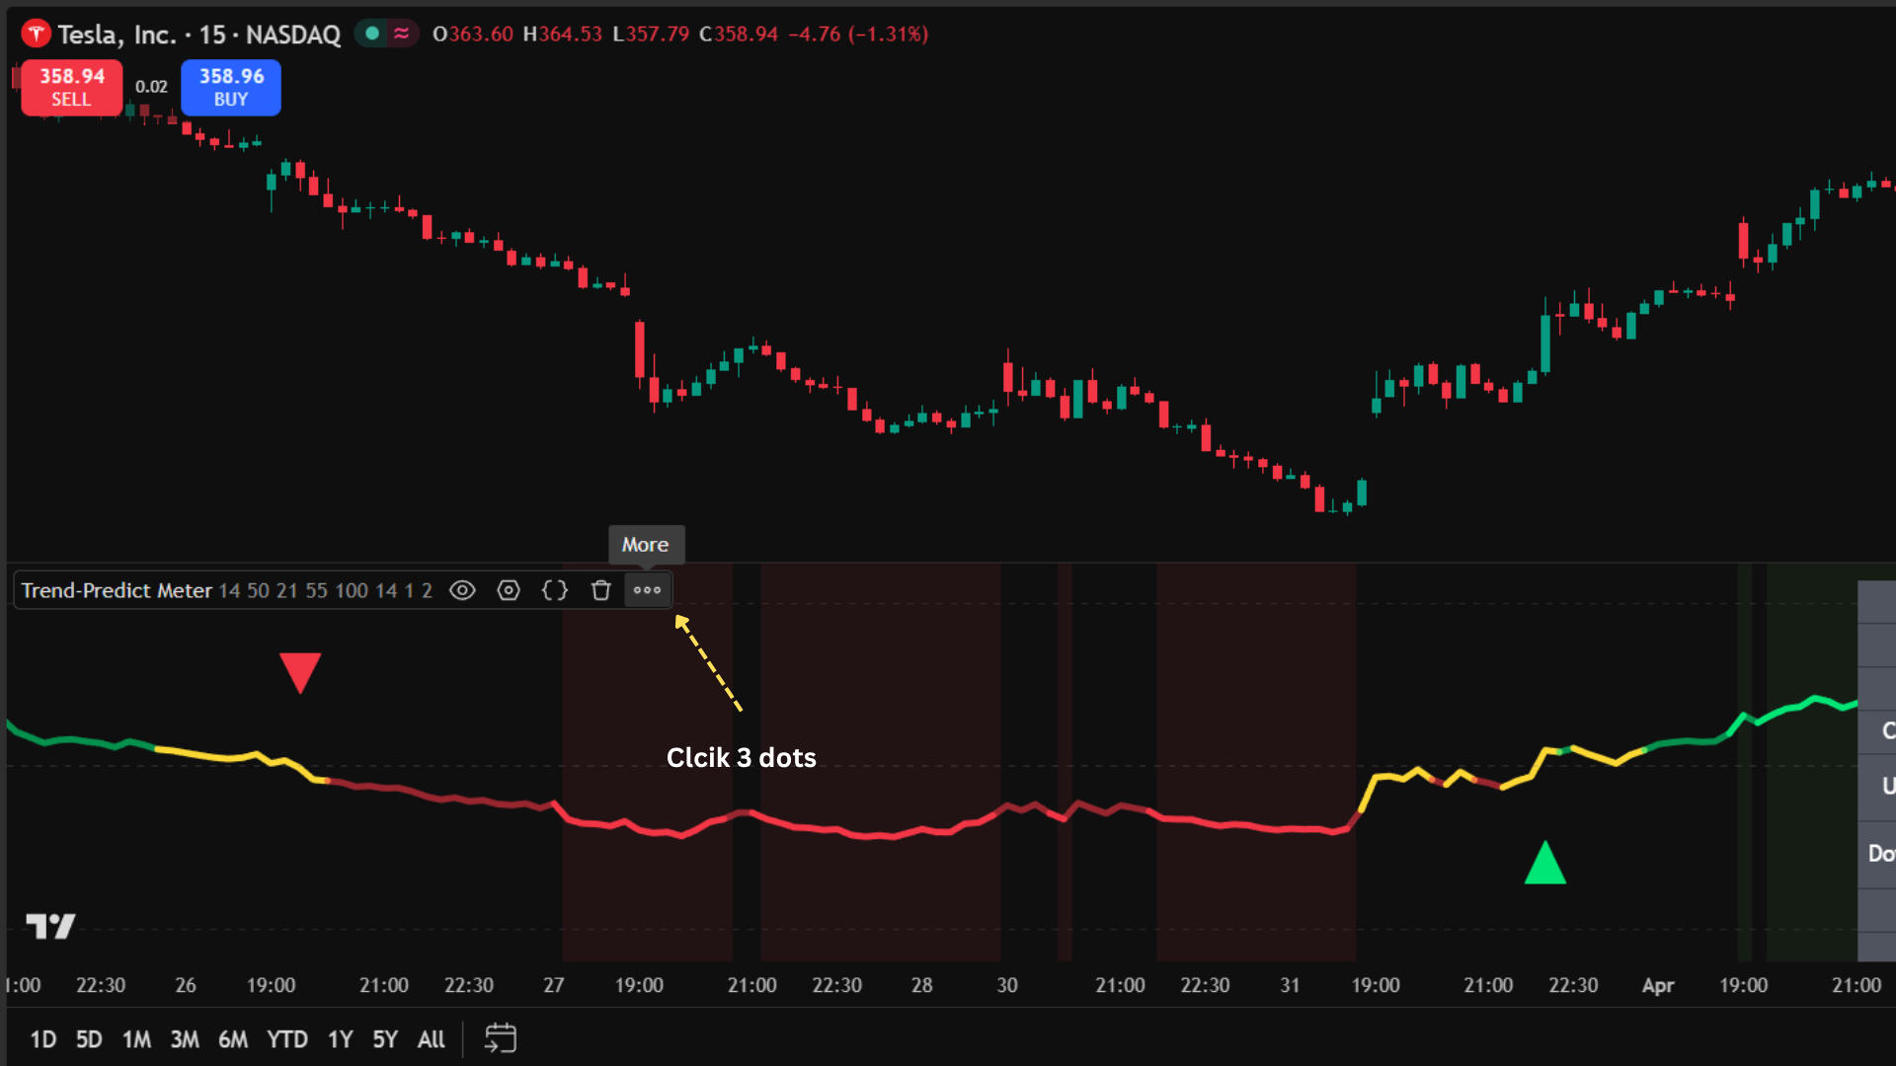Click the market status green dot
The image size is (1896, 1066).
coord(372,34)
